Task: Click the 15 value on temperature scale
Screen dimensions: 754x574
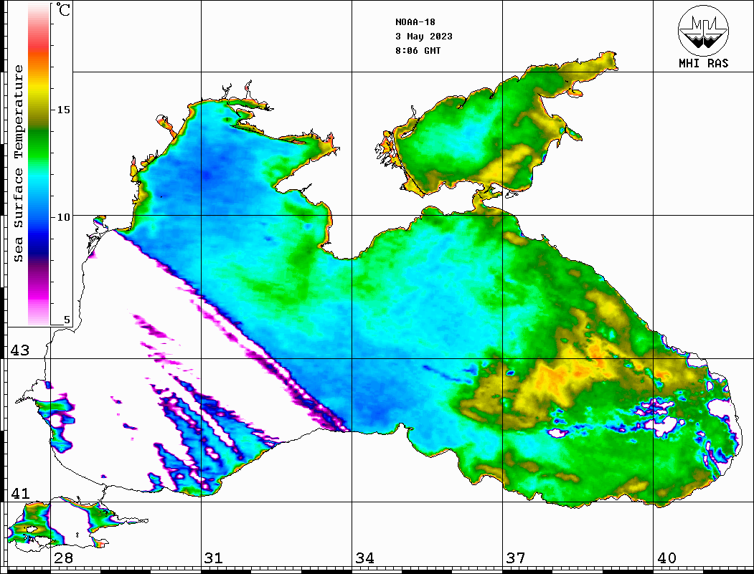Action: coord(63,110)
